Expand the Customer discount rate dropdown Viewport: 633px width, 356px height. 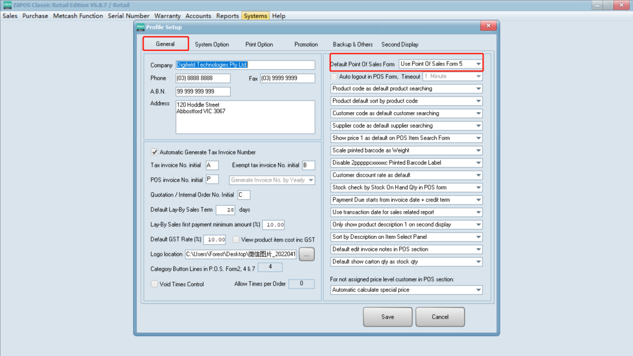(x=477, y=175)
